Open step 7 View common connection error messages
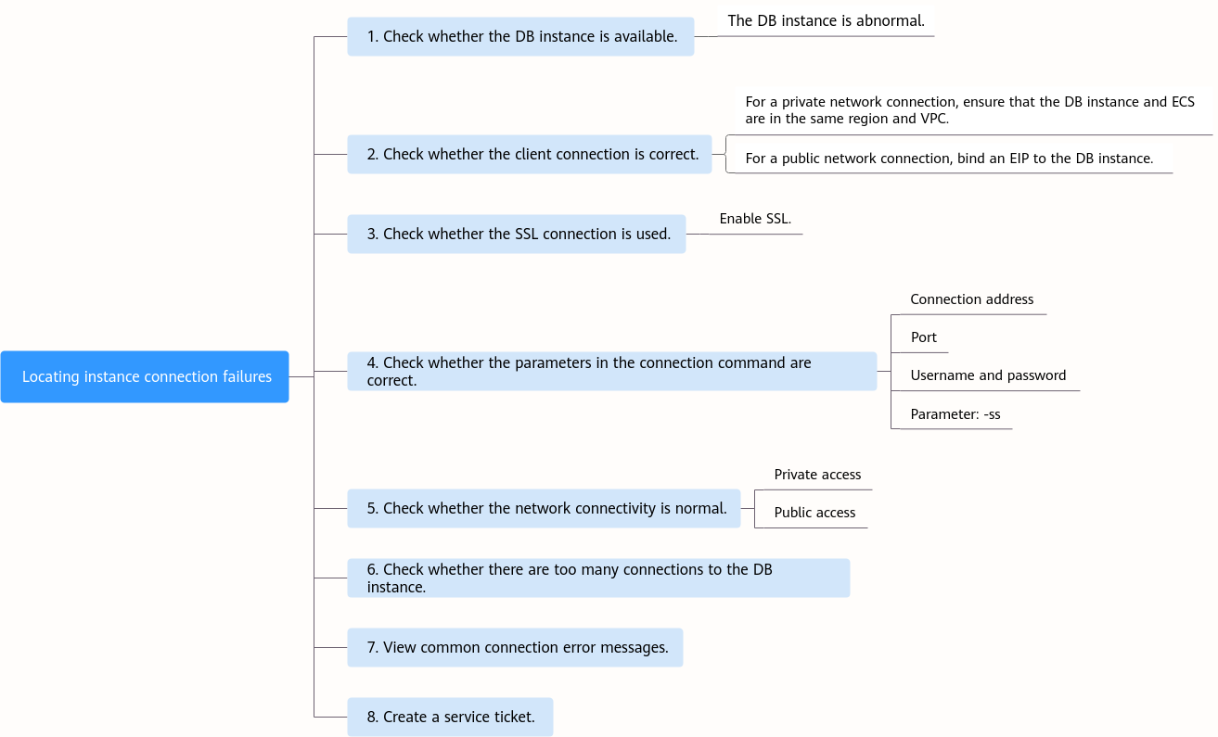 515,647
